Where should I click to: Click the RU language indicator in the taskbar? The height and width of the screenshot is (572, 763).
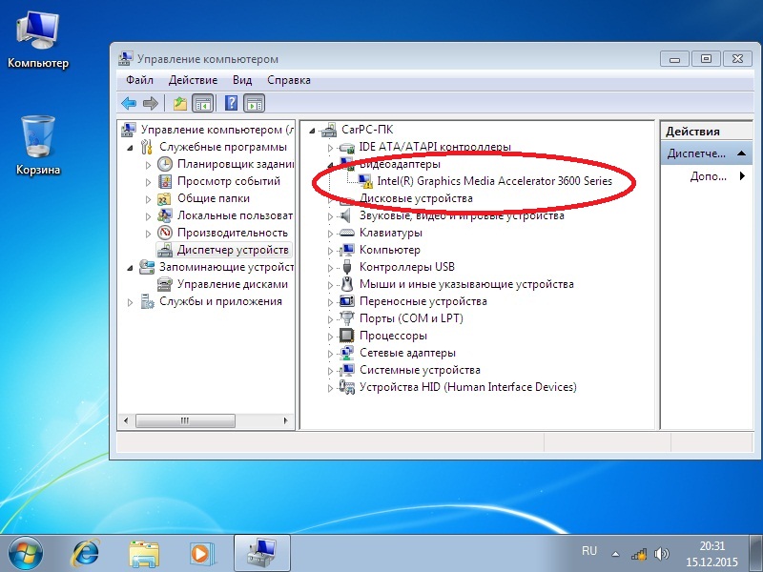589,551
